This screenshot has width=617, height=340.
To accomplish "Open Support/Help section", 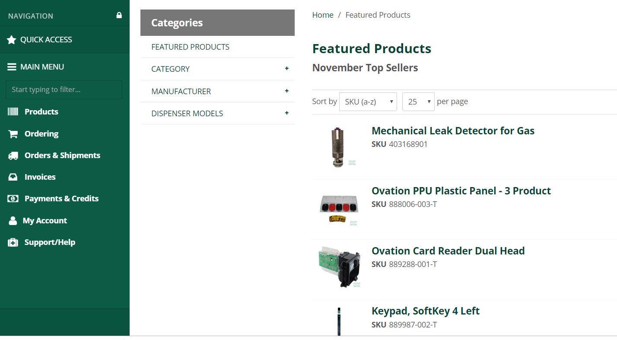I will 50,242.
